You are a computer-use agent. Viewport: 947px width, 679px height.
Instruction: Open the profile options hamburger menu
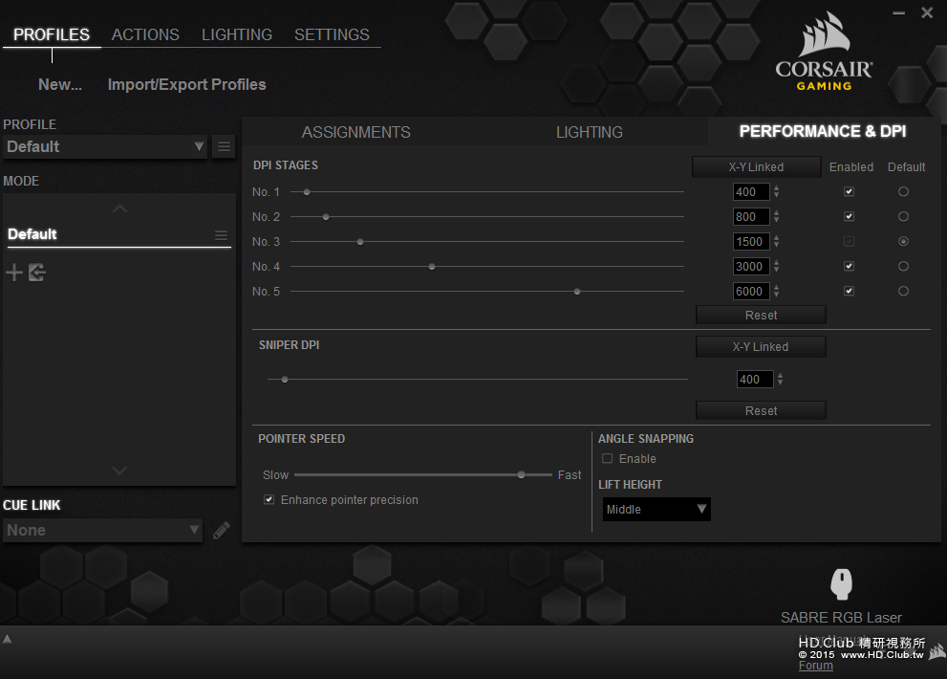(x=224, y=147)
